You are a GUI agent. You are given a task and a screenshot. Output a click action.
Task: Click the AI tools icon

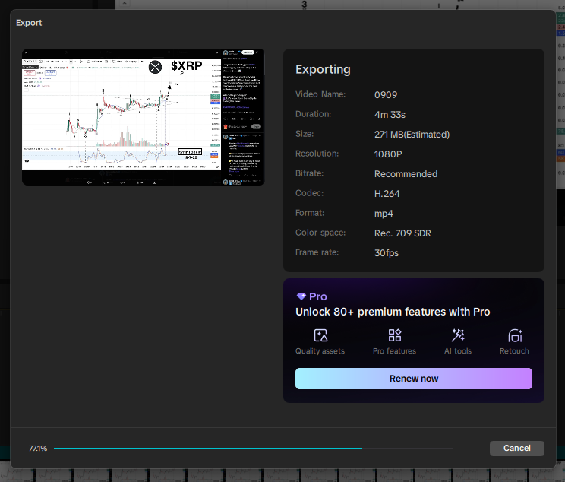click(458, 335)
